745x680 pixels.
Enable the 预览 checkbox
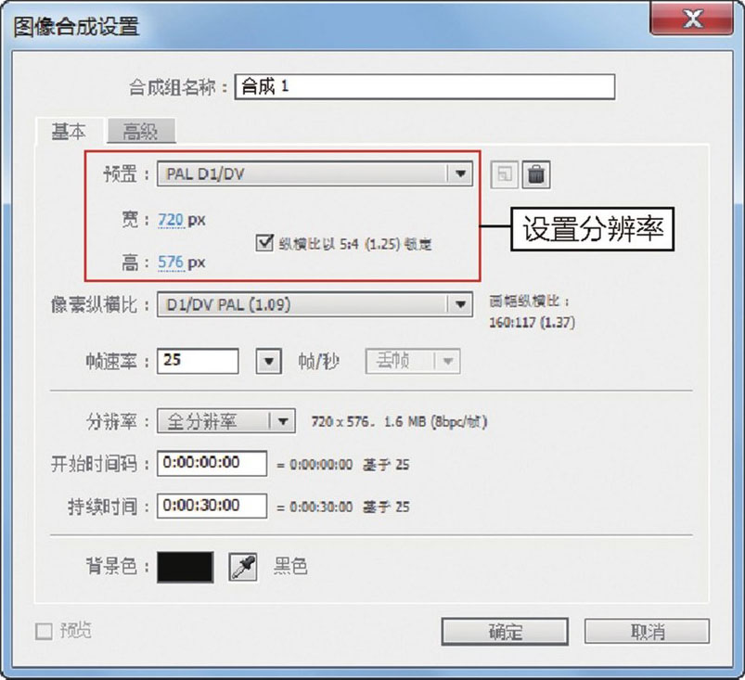[44, 632]
